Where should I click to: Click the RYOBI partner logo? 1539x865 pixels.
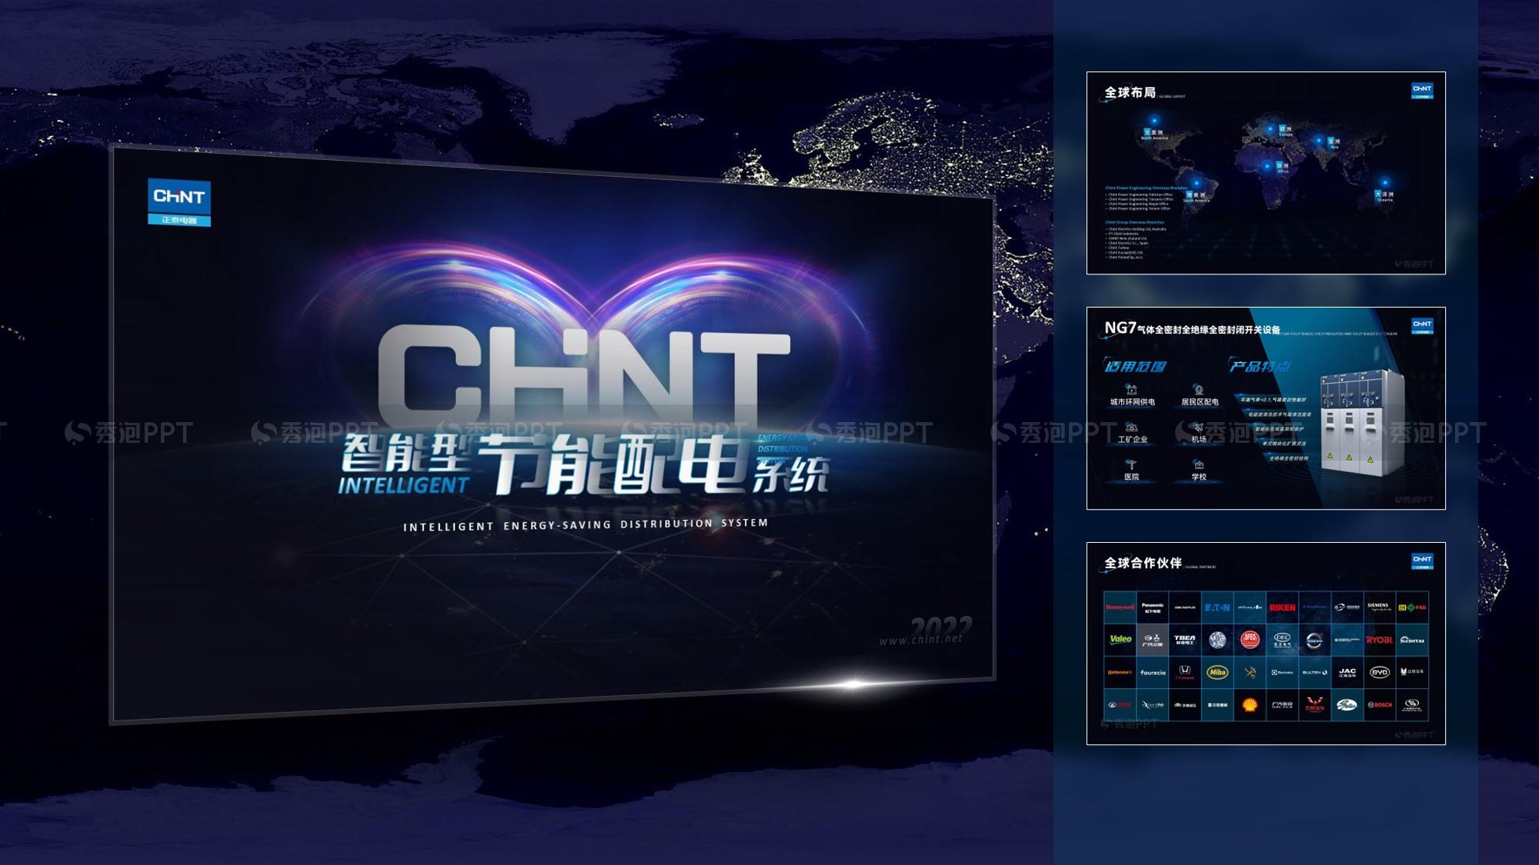[x=1379, y=640]
